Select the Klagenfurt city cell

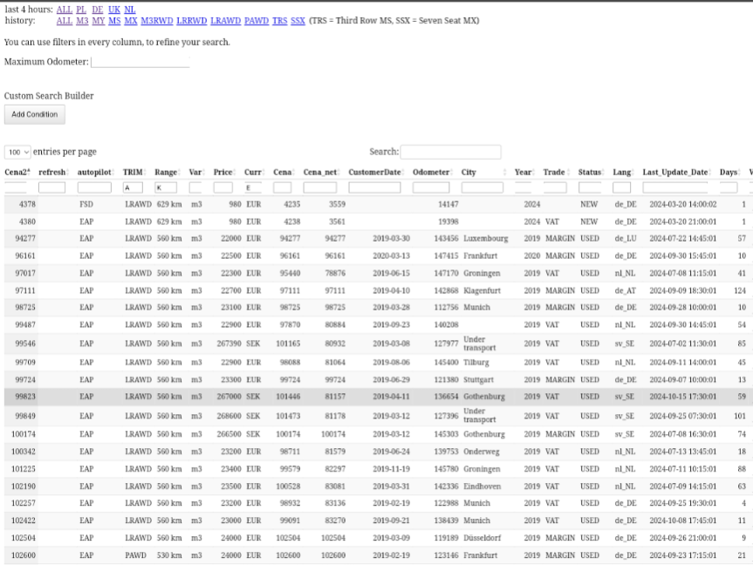click(x=483, y=290)
